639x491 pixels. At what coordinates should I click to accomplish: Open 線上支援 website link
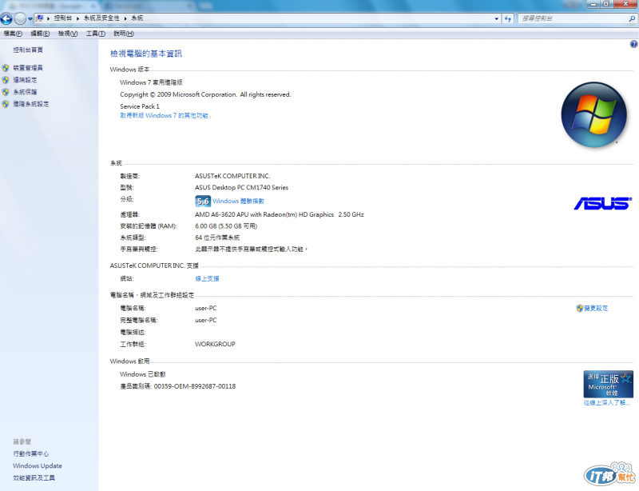tap(207, 279)
